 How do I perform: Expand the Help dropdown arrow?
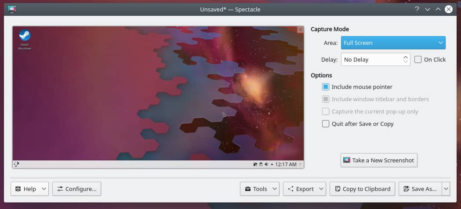point(44,189)
